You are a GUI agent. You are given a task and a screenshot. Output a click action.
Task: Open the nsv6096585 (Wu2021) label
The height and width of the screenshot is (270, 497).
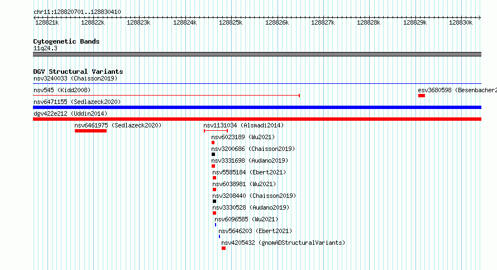point(246,219)
